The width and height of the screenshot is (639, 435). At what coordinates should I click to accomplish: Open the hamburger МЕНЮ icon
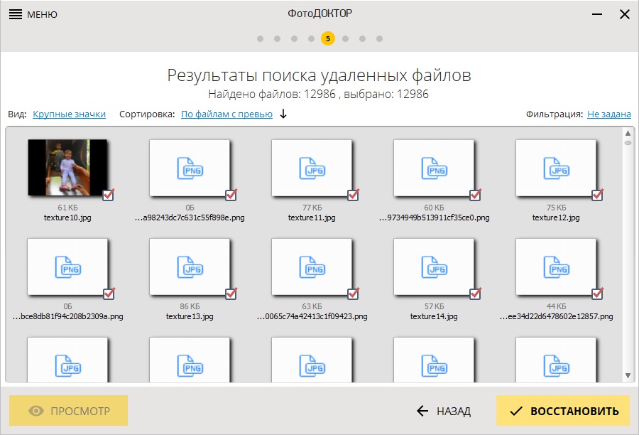[15, 14]
